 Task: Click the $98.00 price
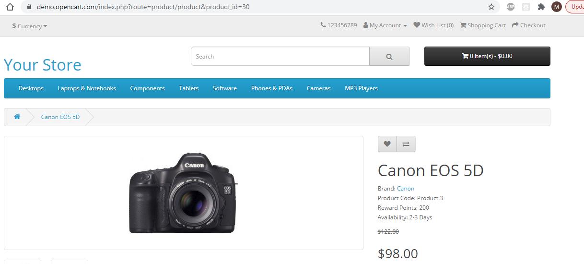(398, 253)
